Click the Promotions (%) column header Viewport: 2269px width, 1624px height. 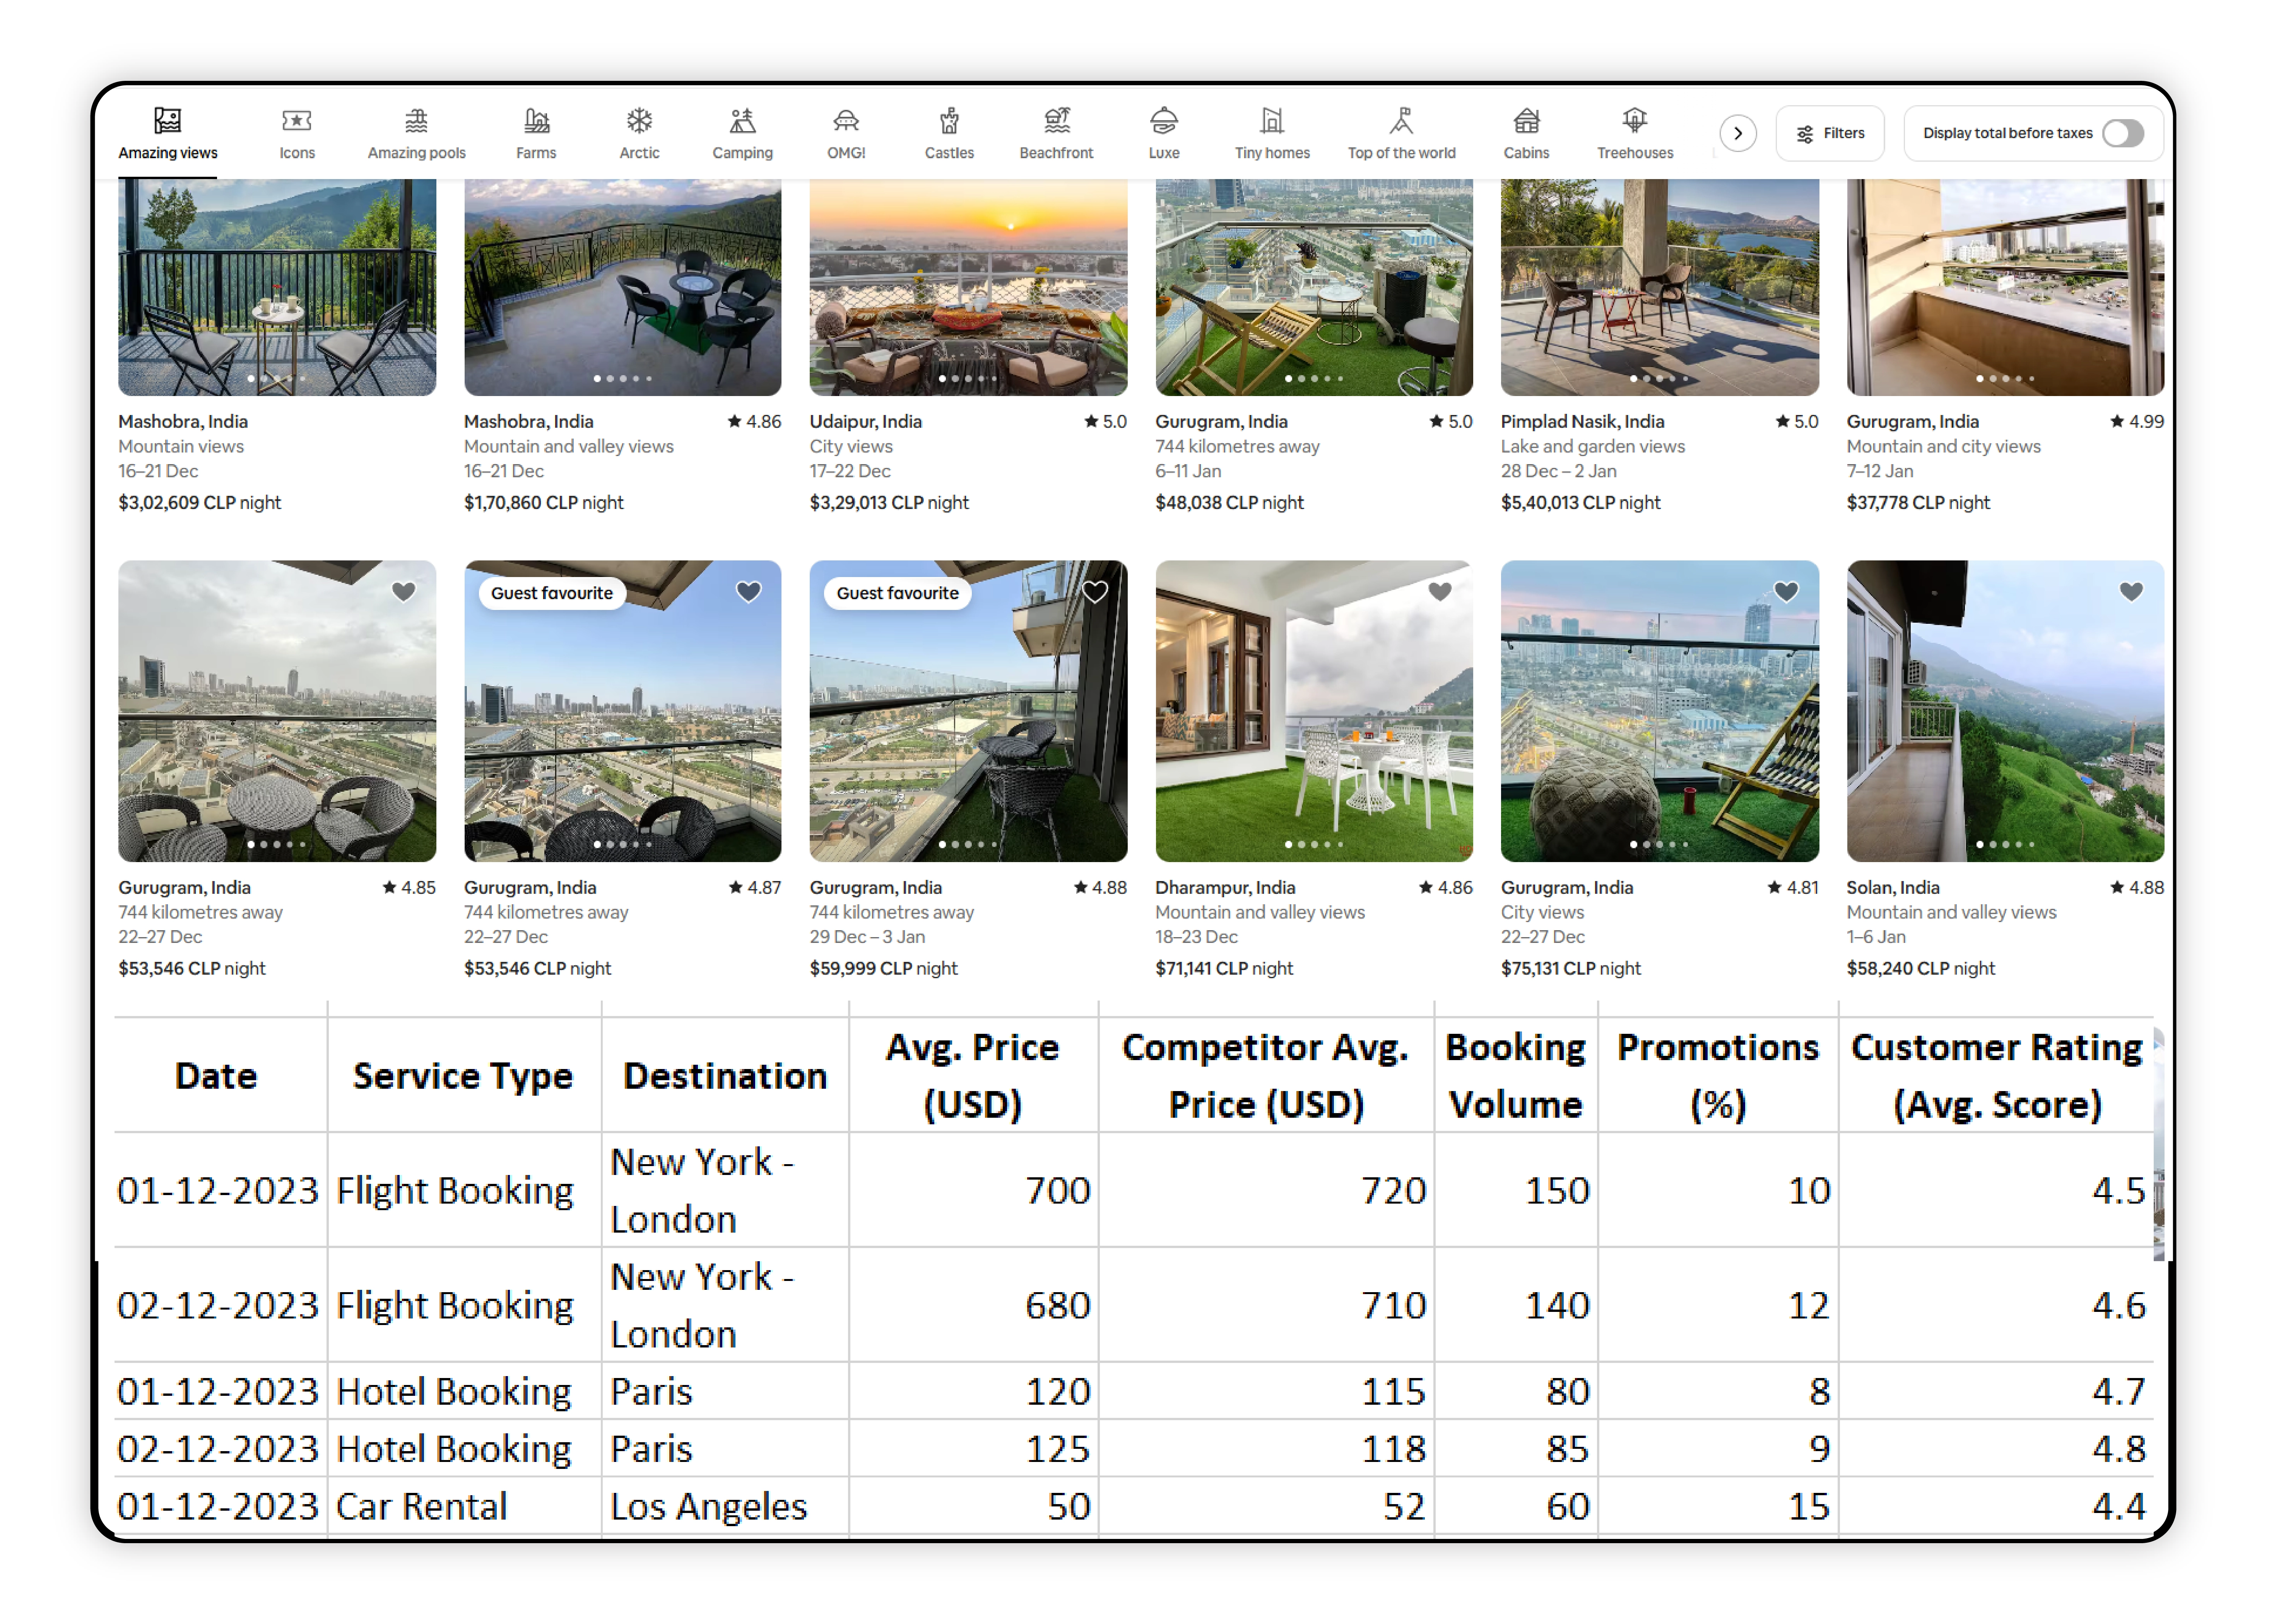(x=1718, y=1076)
